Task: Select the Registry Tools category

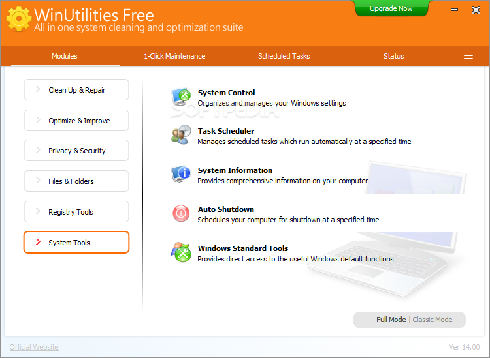Action: pos(76,212)
